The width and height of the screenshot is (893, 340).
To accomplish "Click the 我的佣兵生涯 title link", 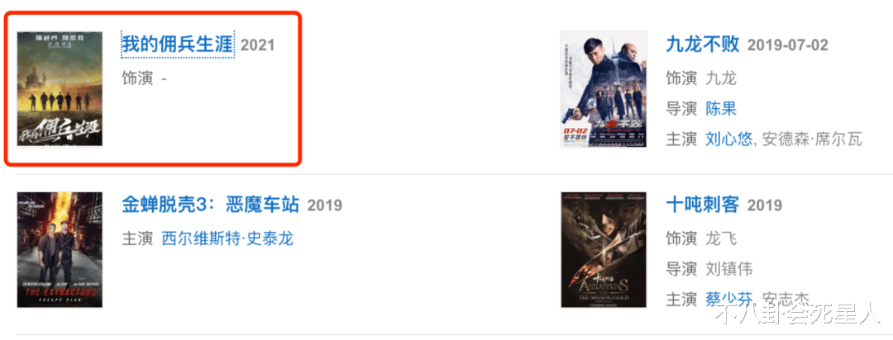I will (x=178, y=45).
